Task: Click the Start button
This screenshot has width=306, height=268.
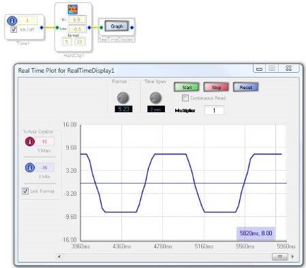Action: 187,87
